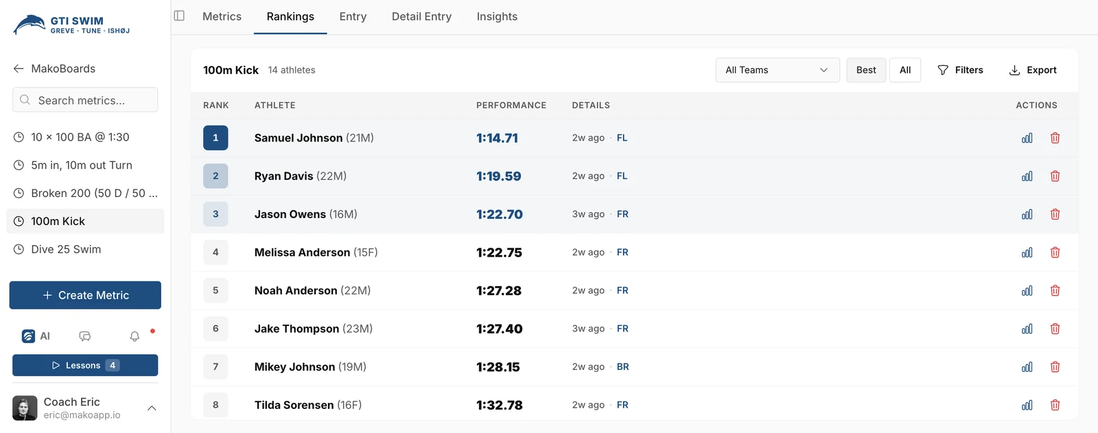Open the notifications bell
Viewport: 1098px width, 433px height.
(x=135, y=336)
